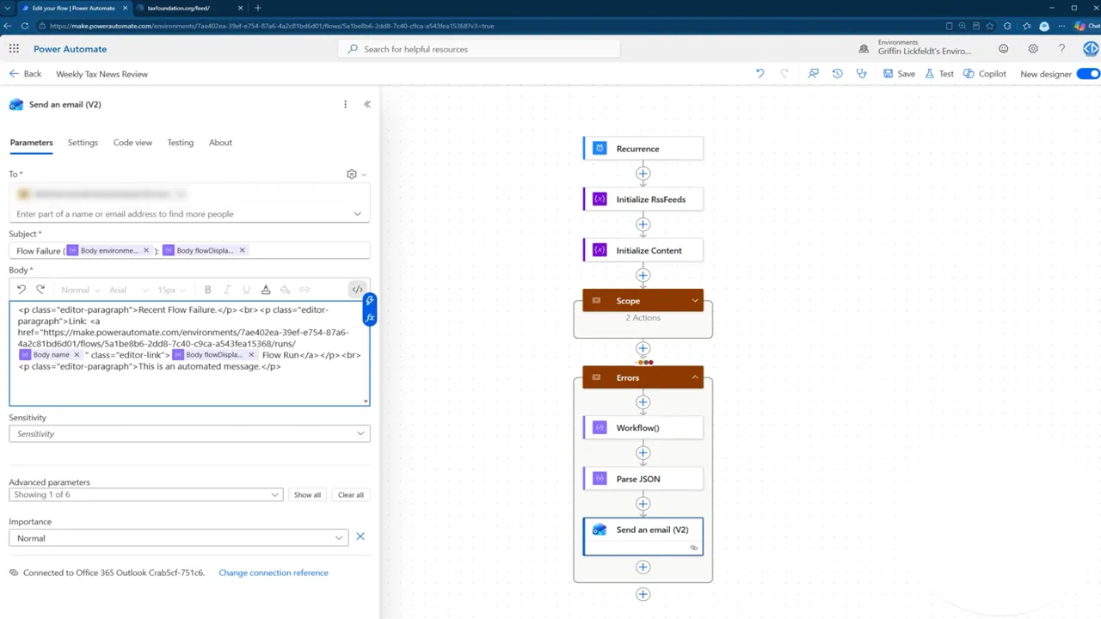Switch to the Settings tab
Viewport: 1101px width, 619px height.
pyautogui.click(x=83, y=143)
